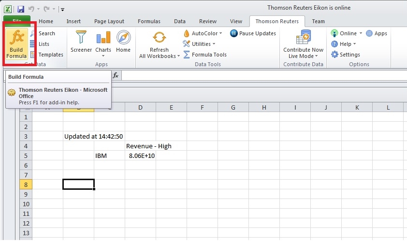The height and width of the screenshot is (241, 407).
Task: Open the Utilities tools menu
Action: tap(199, 44)
